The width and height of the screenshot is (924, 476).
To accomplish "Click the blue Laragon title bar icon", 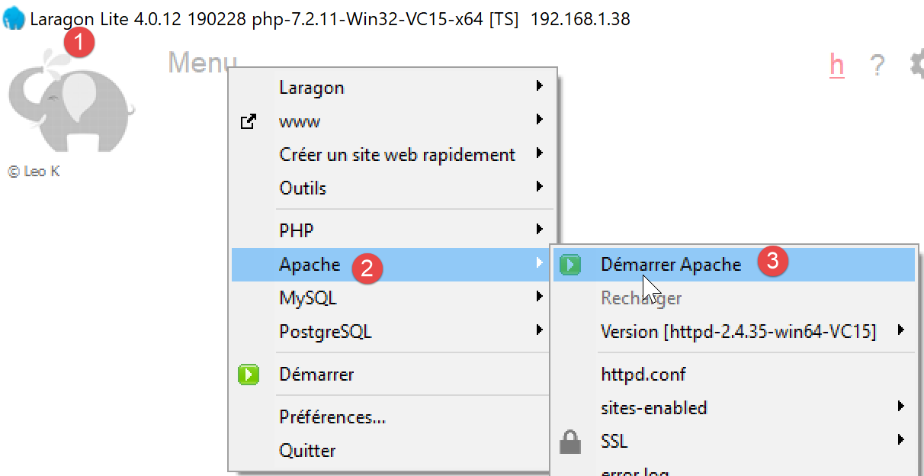I will (x=14, y=19).
